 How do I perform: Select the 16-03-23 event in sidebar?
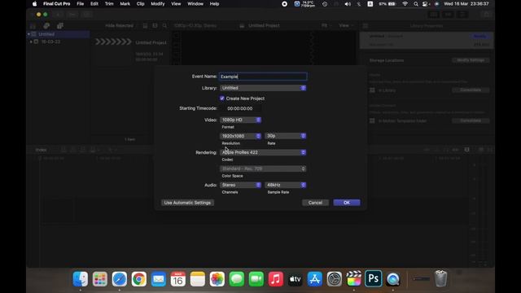[50, 42]
